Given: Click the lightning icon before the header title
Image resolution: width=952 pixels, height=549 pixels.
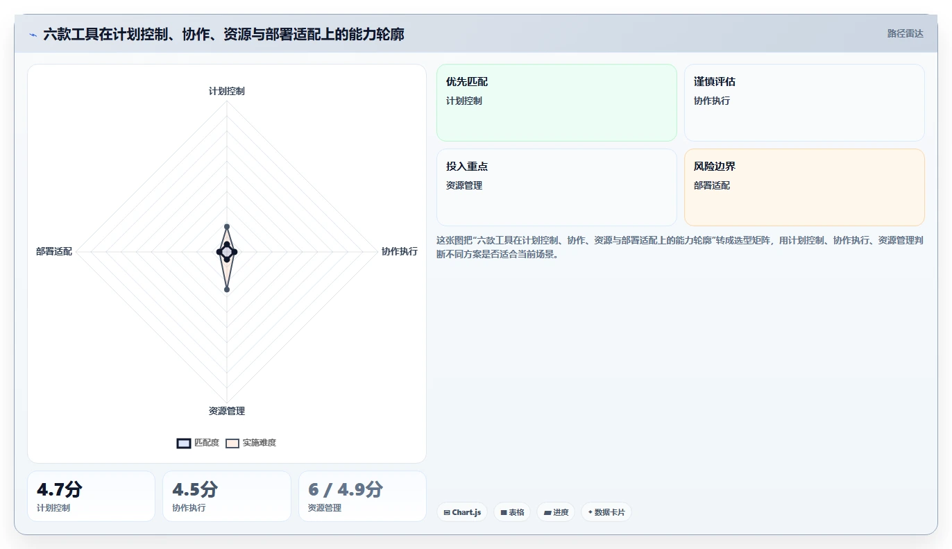Looking at the screenshot, I should tap(33, 34).
